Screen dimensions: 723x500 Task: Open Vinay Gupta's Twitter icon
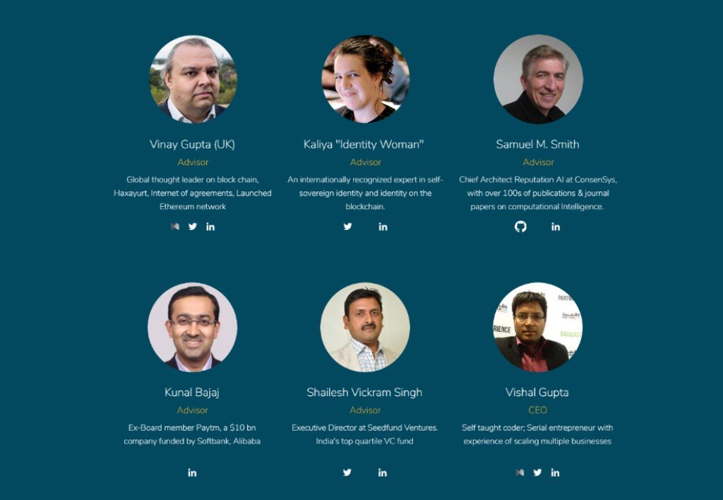click(193, 227)
